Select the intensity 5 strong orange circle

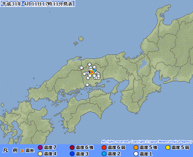click(136, 147)
